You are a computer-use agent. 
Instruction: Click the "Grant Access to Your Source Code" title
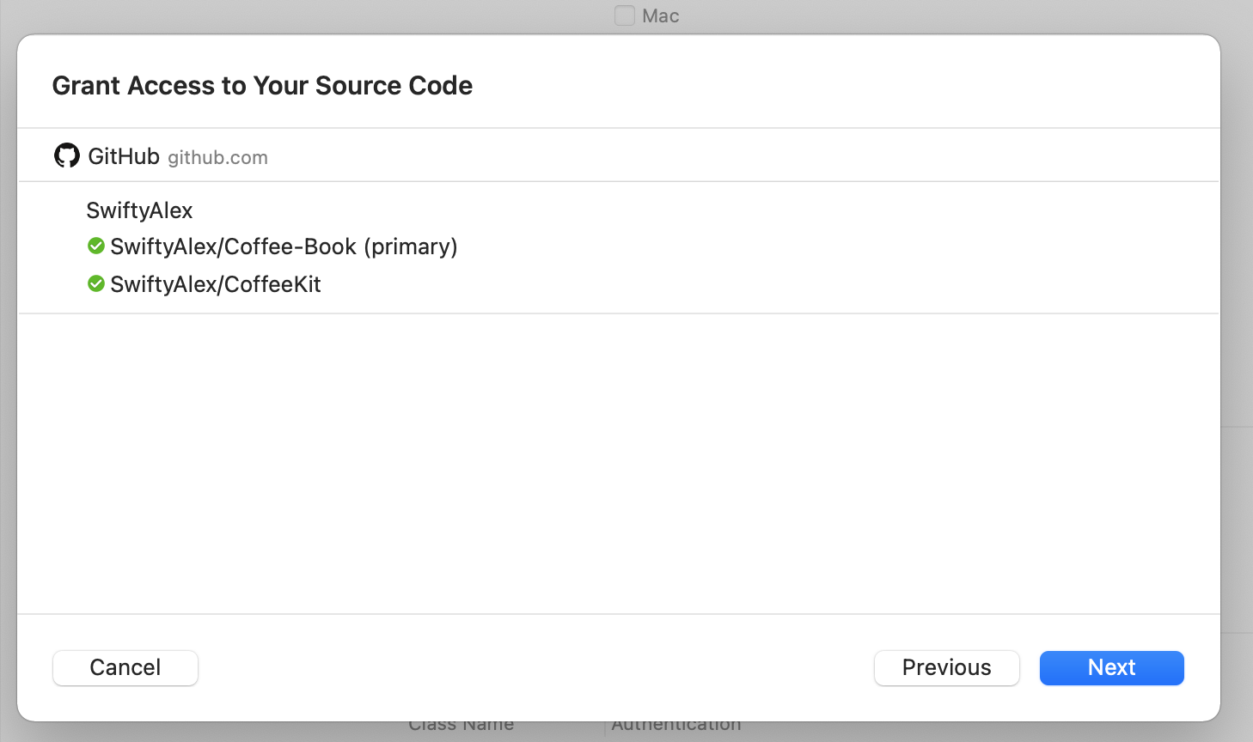click(x=262, y=86)
